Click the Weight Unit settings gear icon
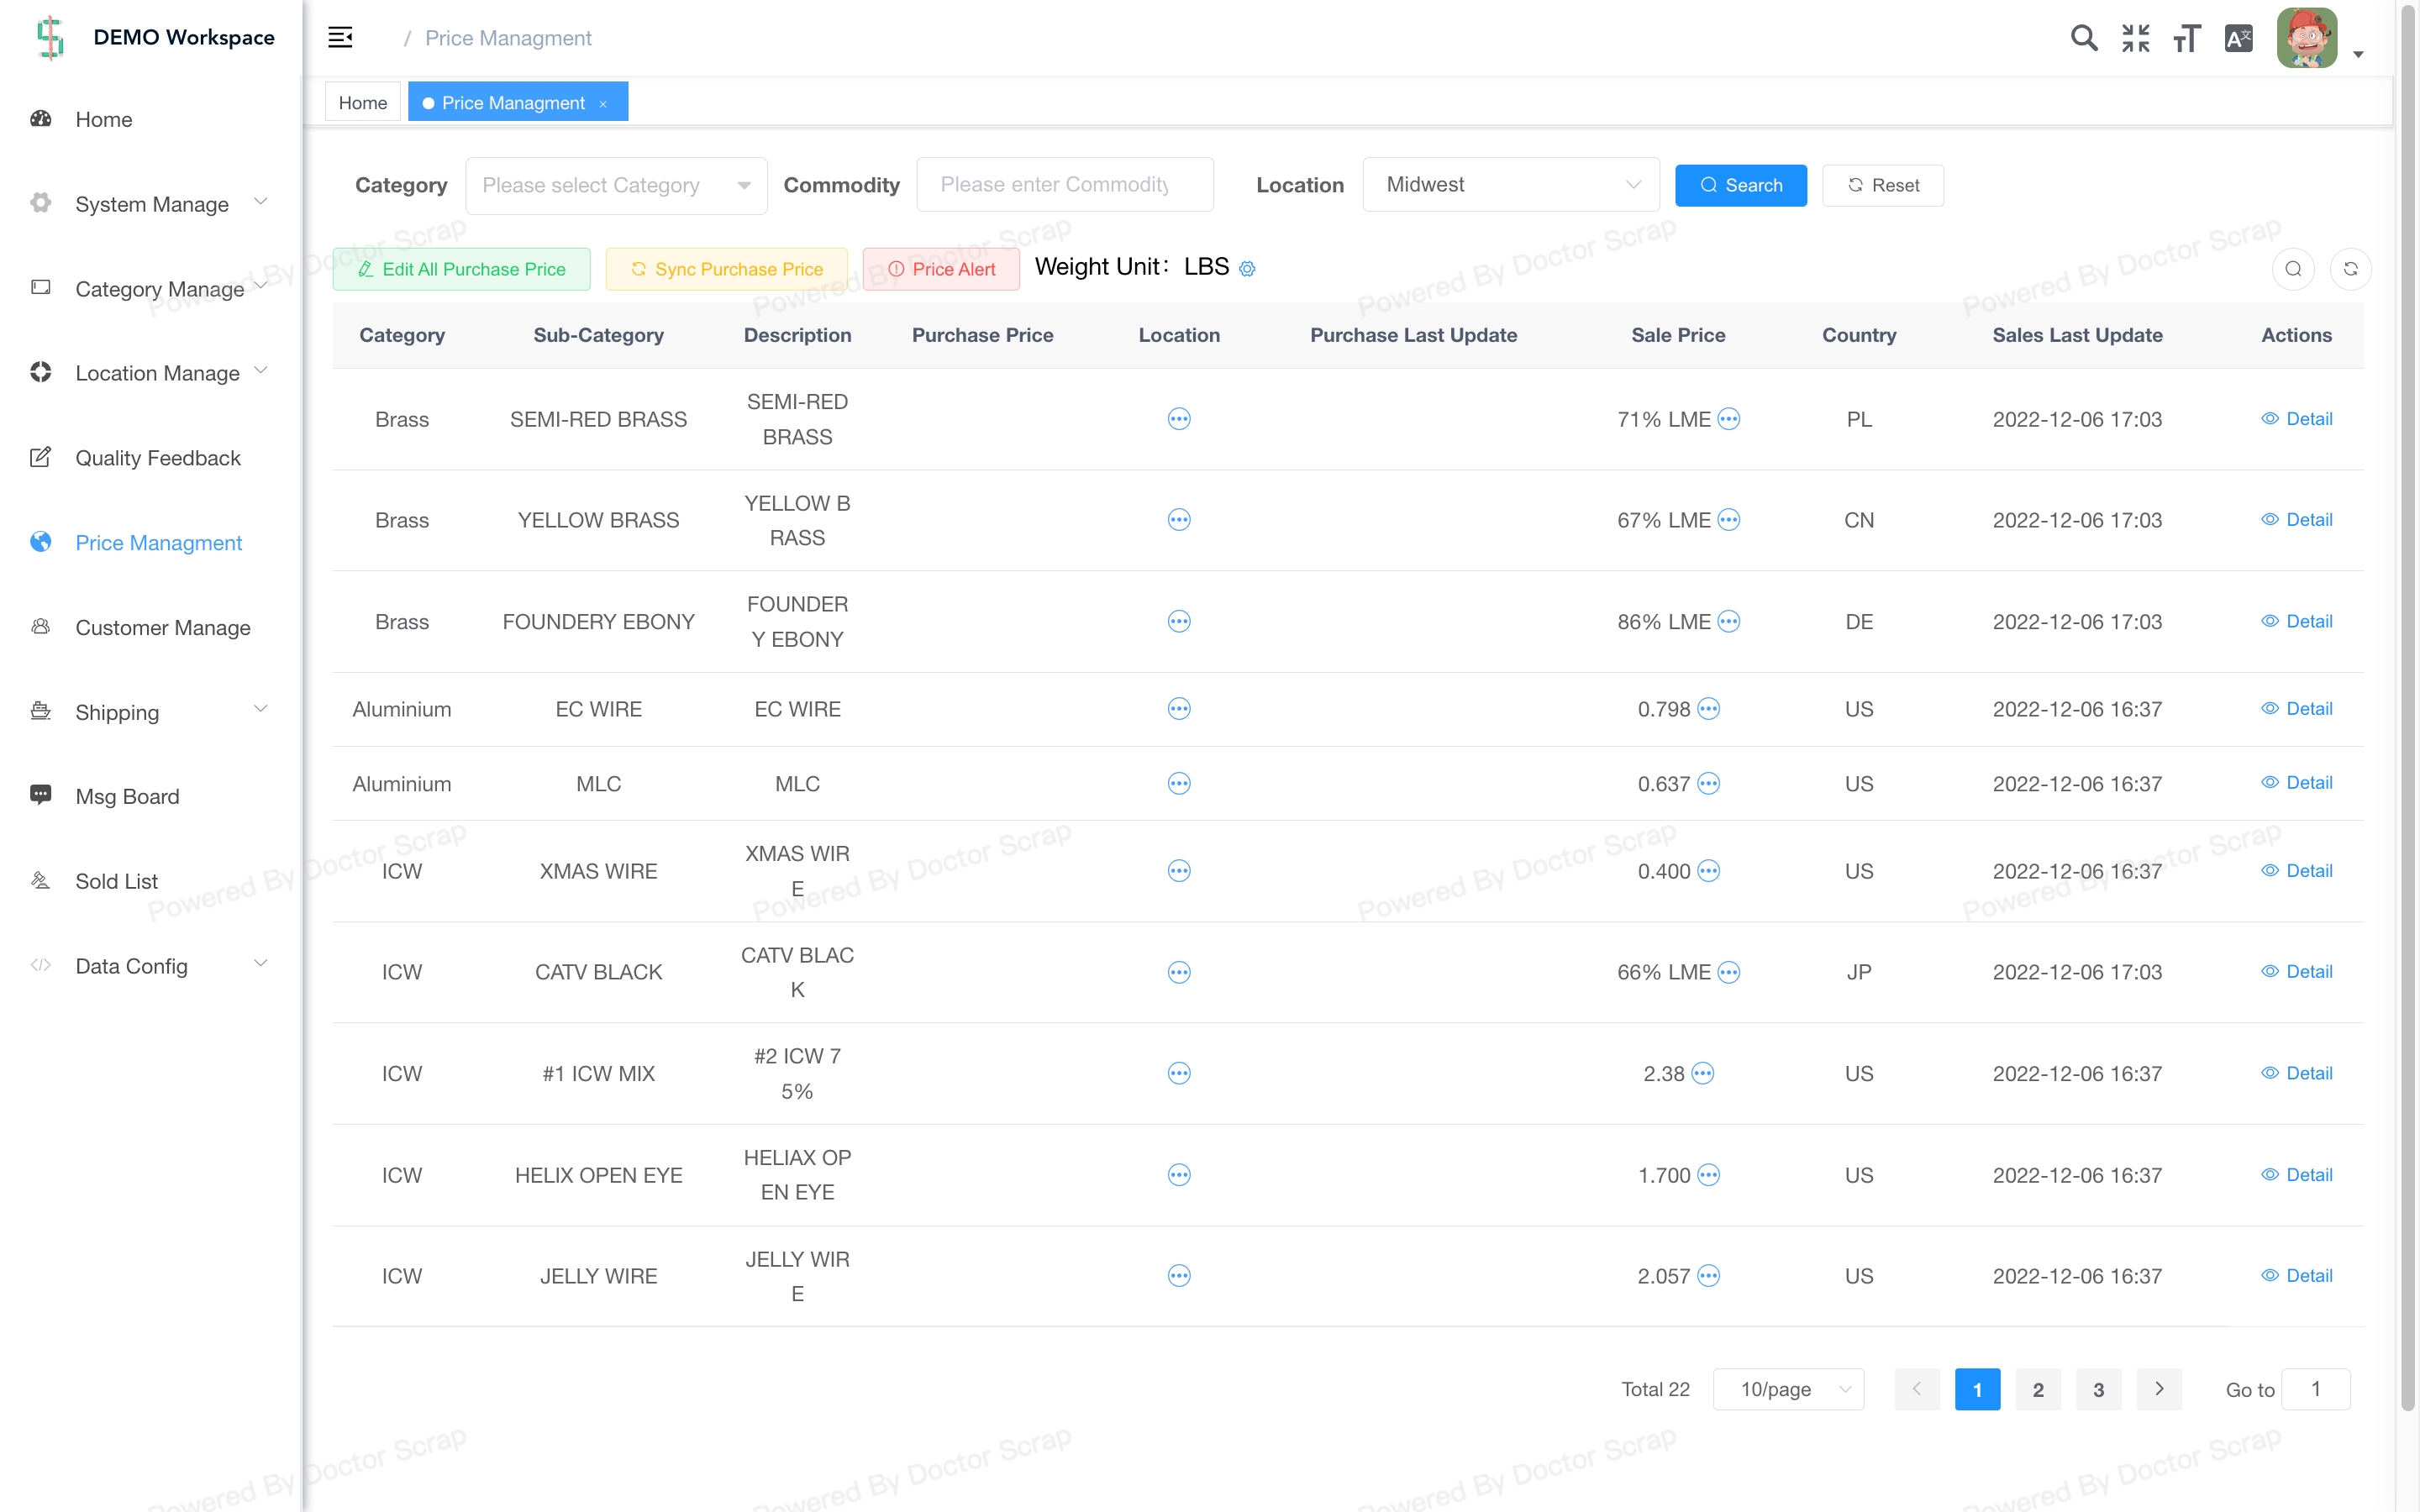This screenshot has width=2420, height=1512. pos(1247,268)
